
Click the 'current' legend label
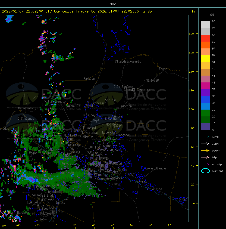(218, 171)
